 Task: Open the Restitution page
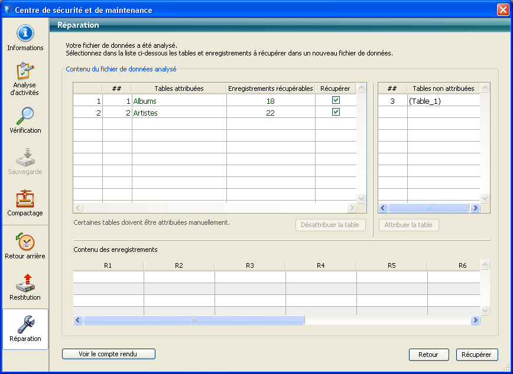click(25, 283)
